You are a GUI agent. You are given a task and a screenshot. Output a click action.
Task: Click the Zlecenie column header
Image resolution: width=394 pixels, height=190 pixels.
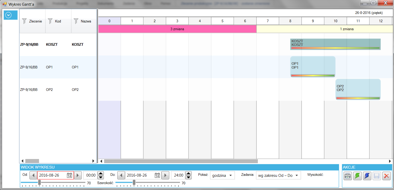pyautogui.click(x=33, y=21)
